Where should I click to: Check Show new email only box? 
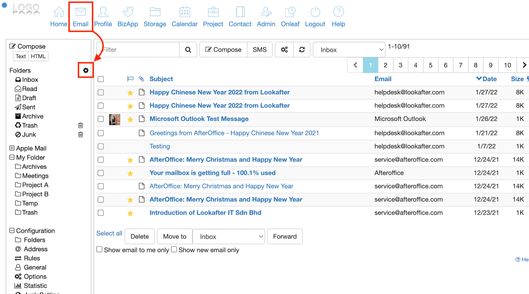tap(174, 249)
